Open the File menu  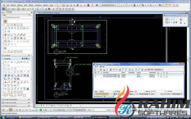[x=4, y=5]
